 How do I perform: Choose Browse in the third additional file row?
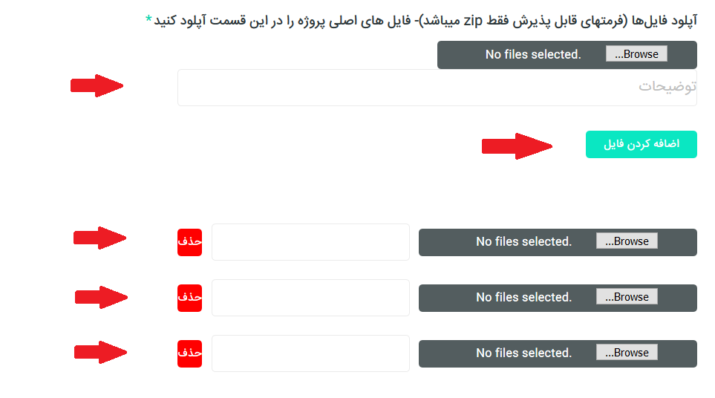tap(627, 353)
